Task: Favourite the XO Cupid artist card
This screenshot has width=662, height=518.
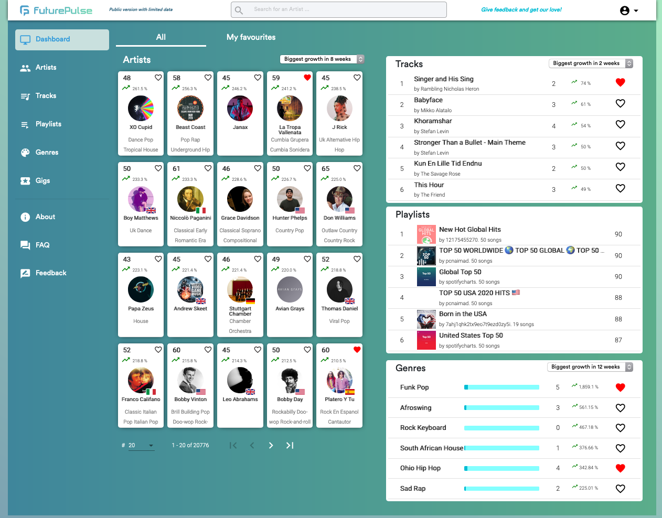Action: click(158, 78)
